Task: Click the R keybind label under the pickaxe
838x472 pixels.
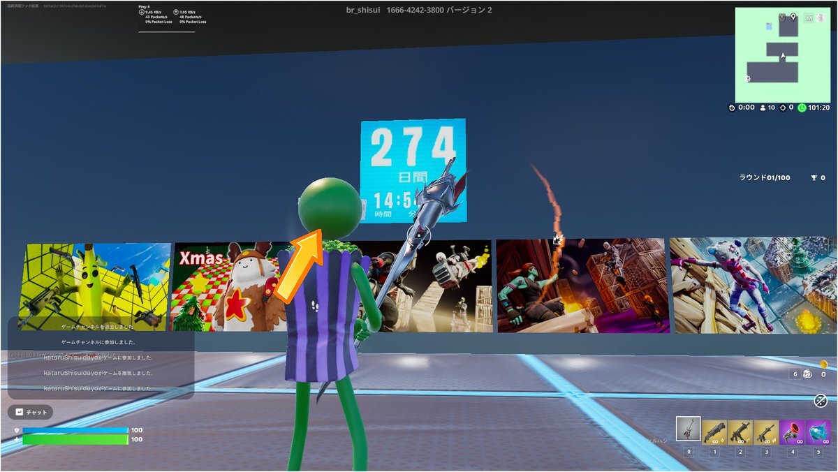Action: pyautogui.click(x=688, y=452)
